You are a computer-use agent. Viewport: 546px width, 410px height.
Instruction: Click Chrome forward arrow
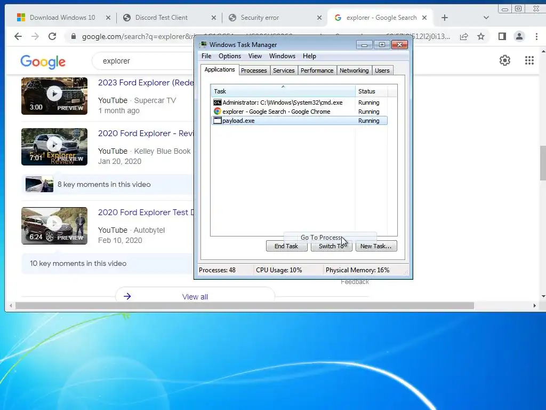(x=35, y=36)
